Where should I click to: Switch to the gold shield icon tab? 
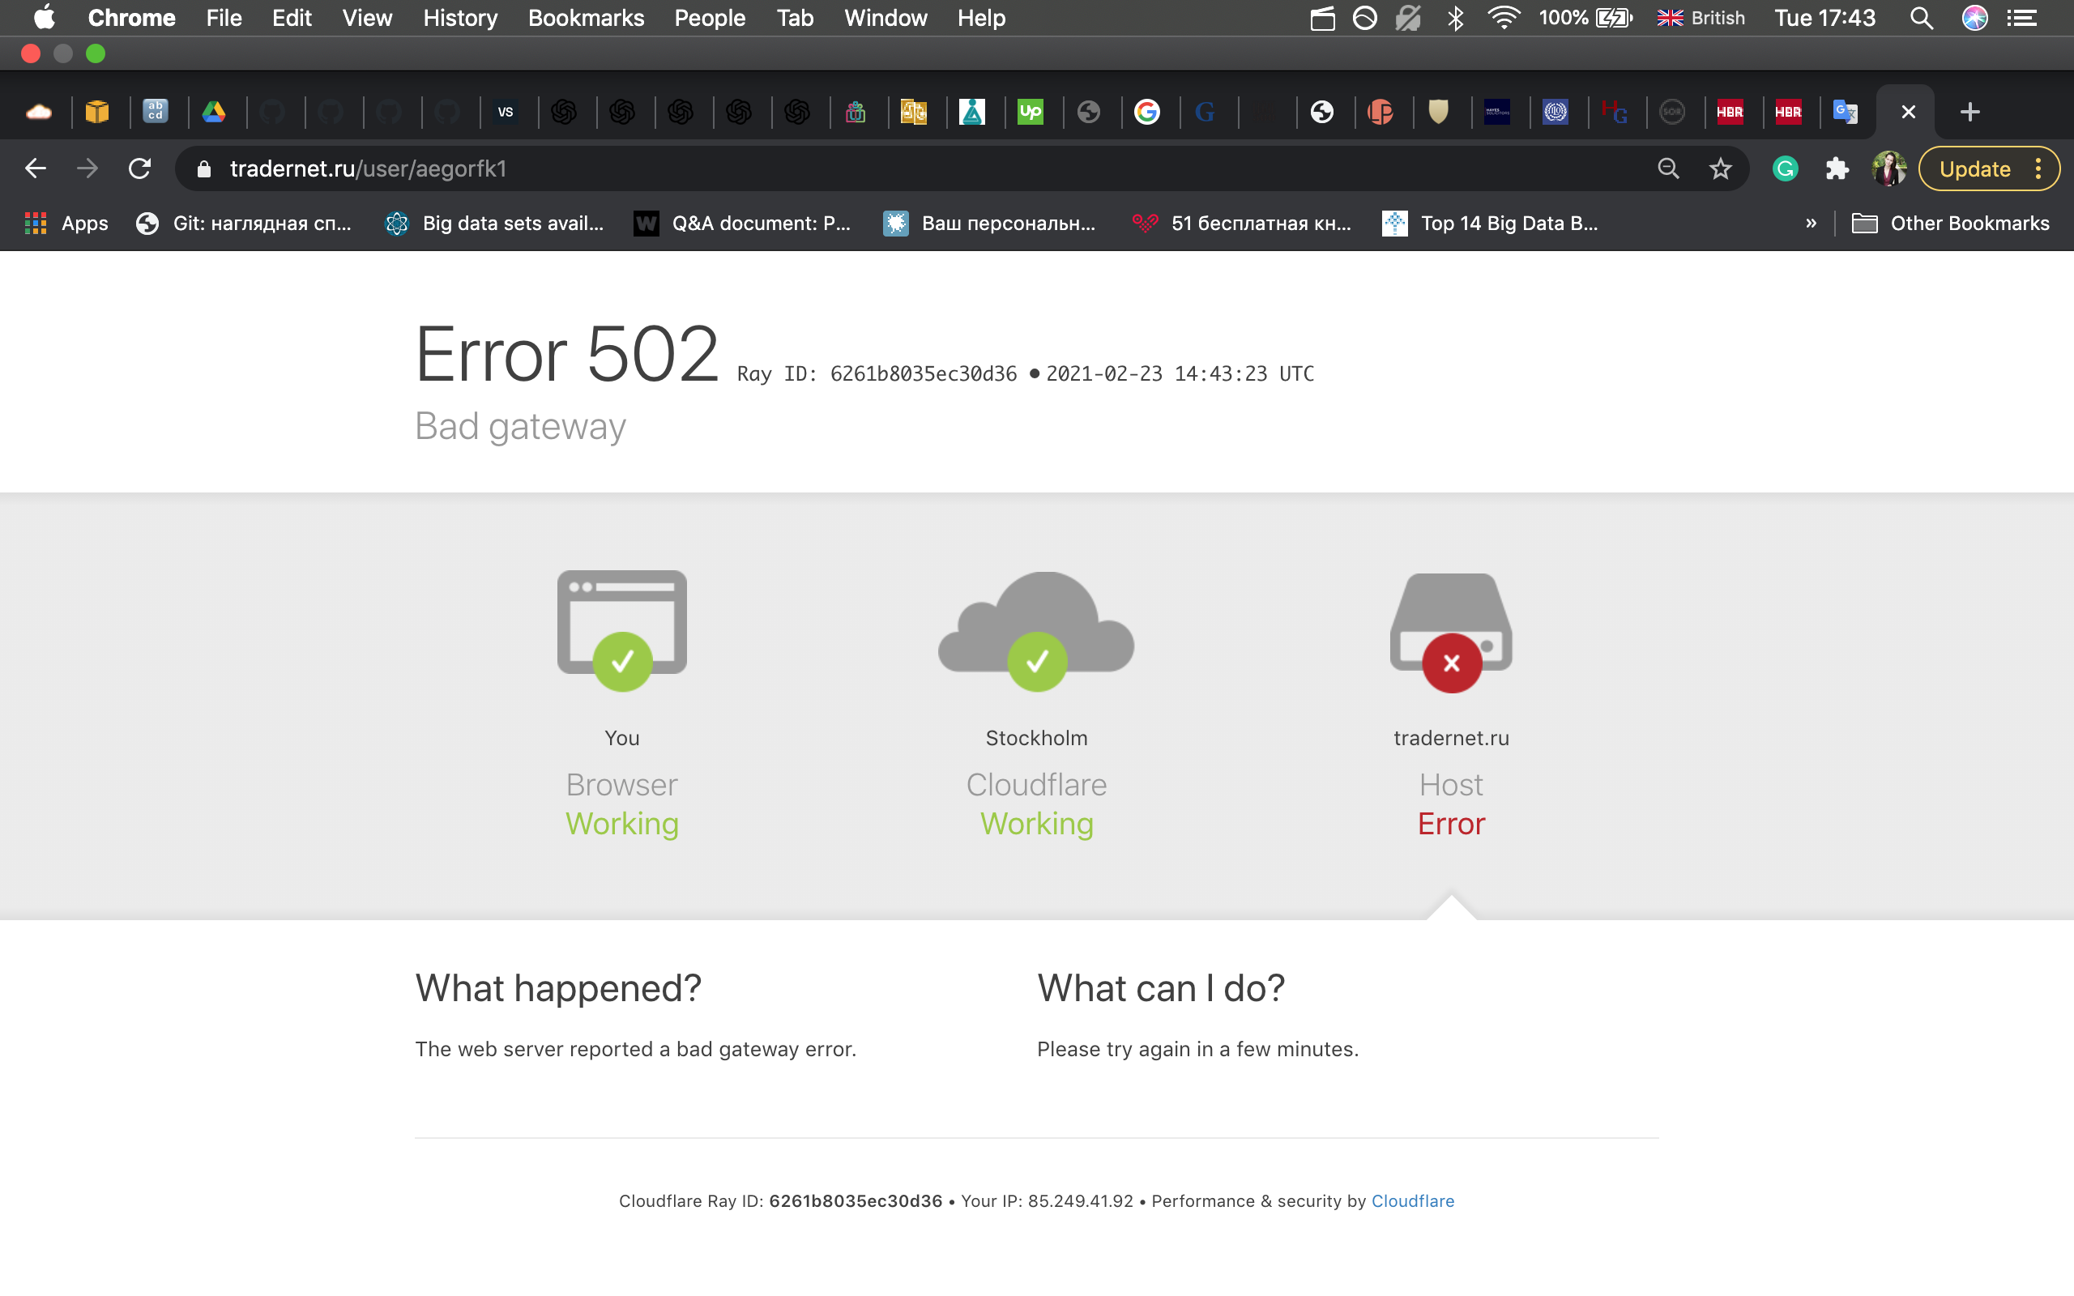(1438, 113)
